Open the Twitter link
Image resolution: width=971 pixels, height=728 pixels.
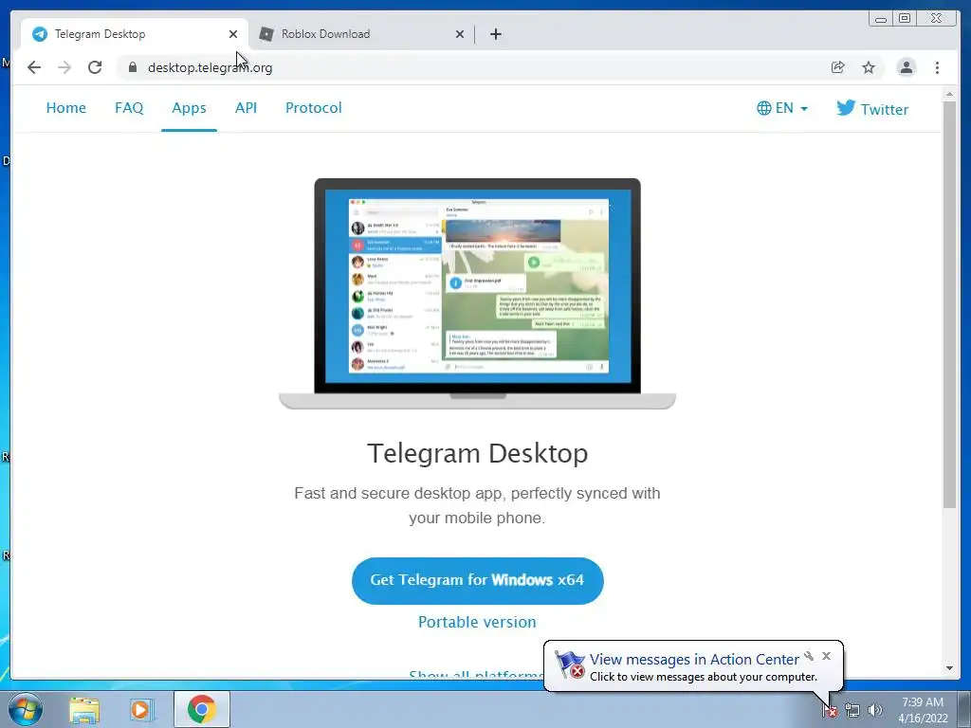[x=872, y=109]
